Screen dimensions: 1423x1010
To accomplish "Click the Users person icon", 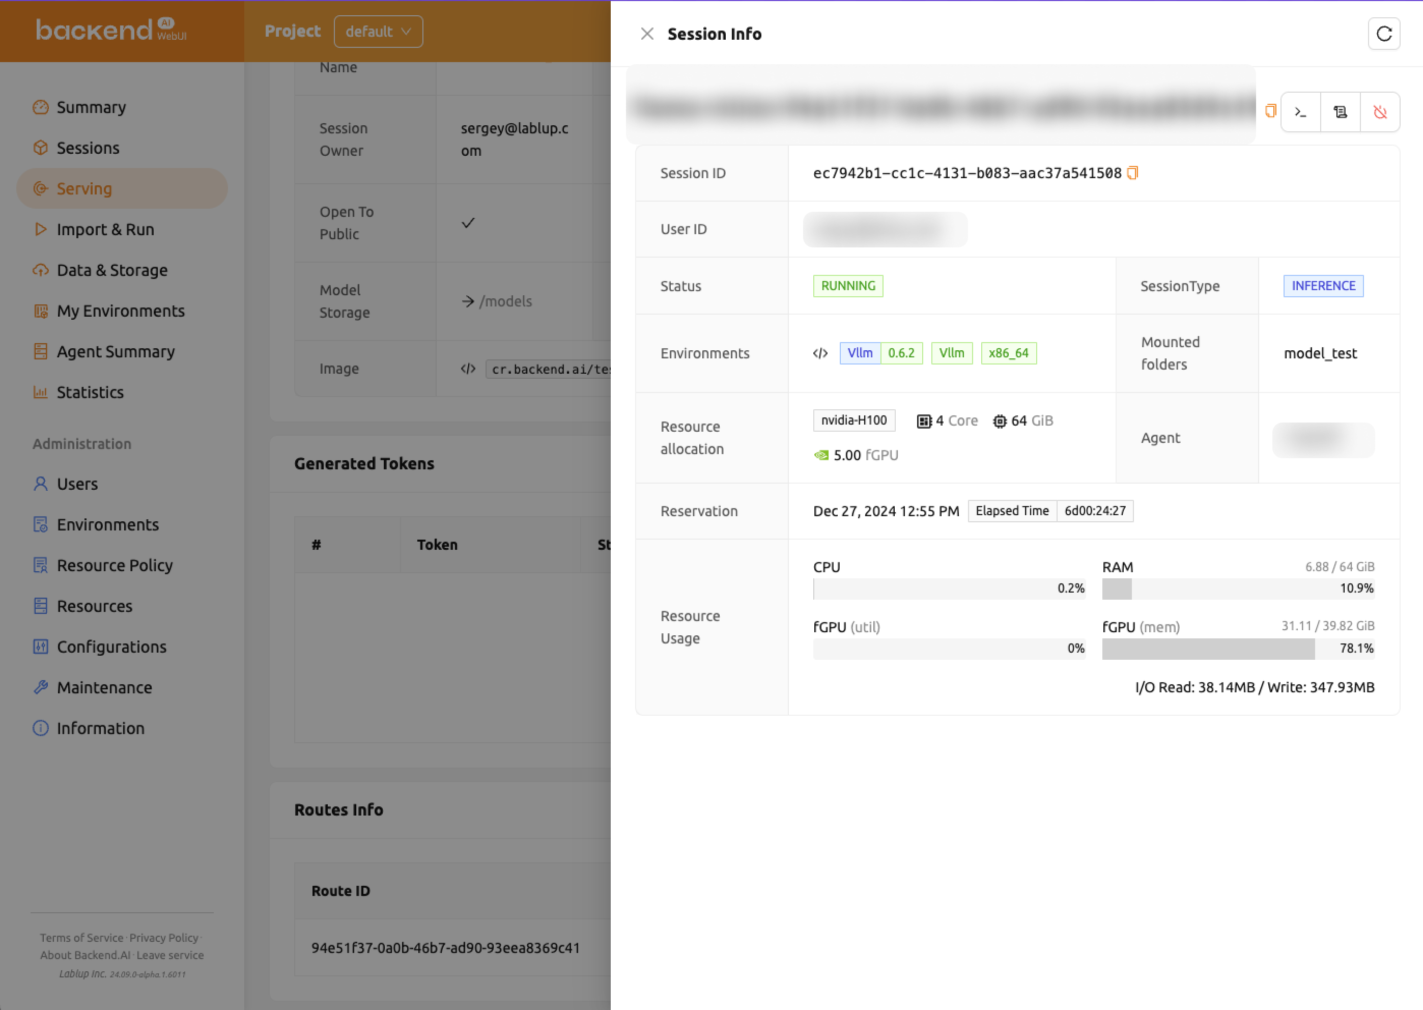I will tap(40, 484).
